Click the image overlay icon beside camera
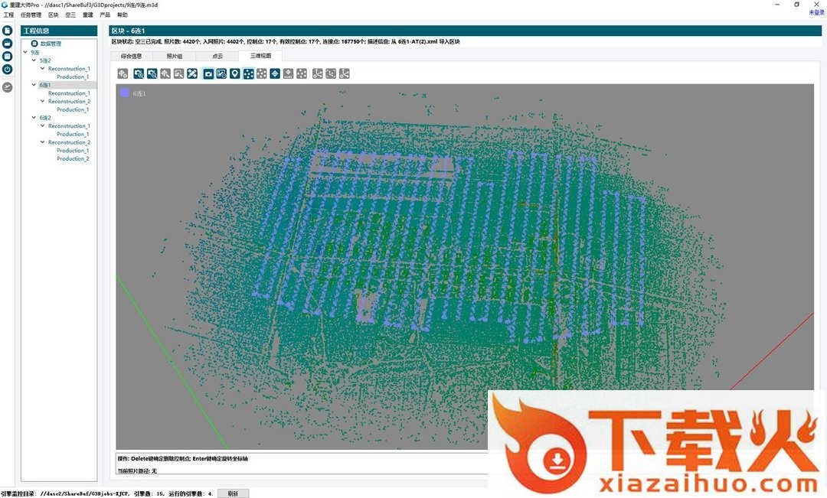827x498 pixels. coord(221,73)
